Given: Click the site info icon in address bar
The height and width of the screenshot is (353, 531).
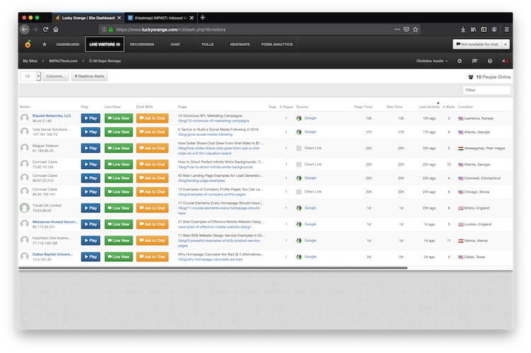Looking at the screenshot, I should (104, 30).
